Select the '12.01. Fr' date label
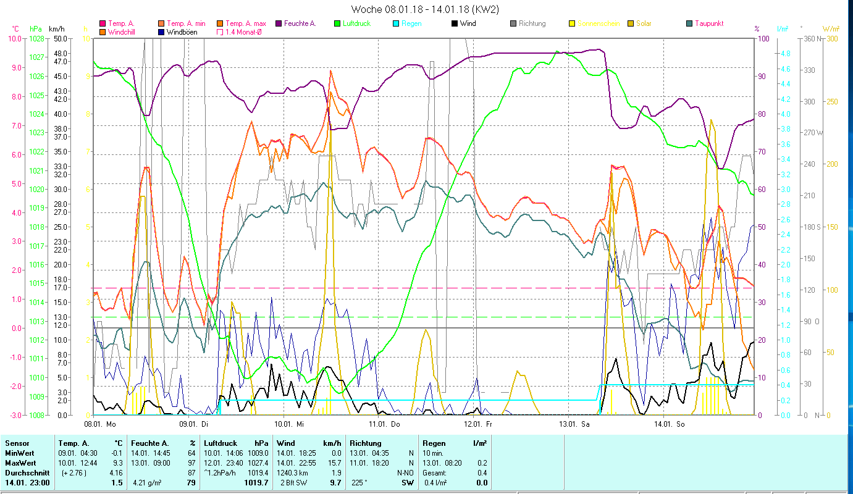This screenshot has width=853, height=494. click(x=479, y=424)
